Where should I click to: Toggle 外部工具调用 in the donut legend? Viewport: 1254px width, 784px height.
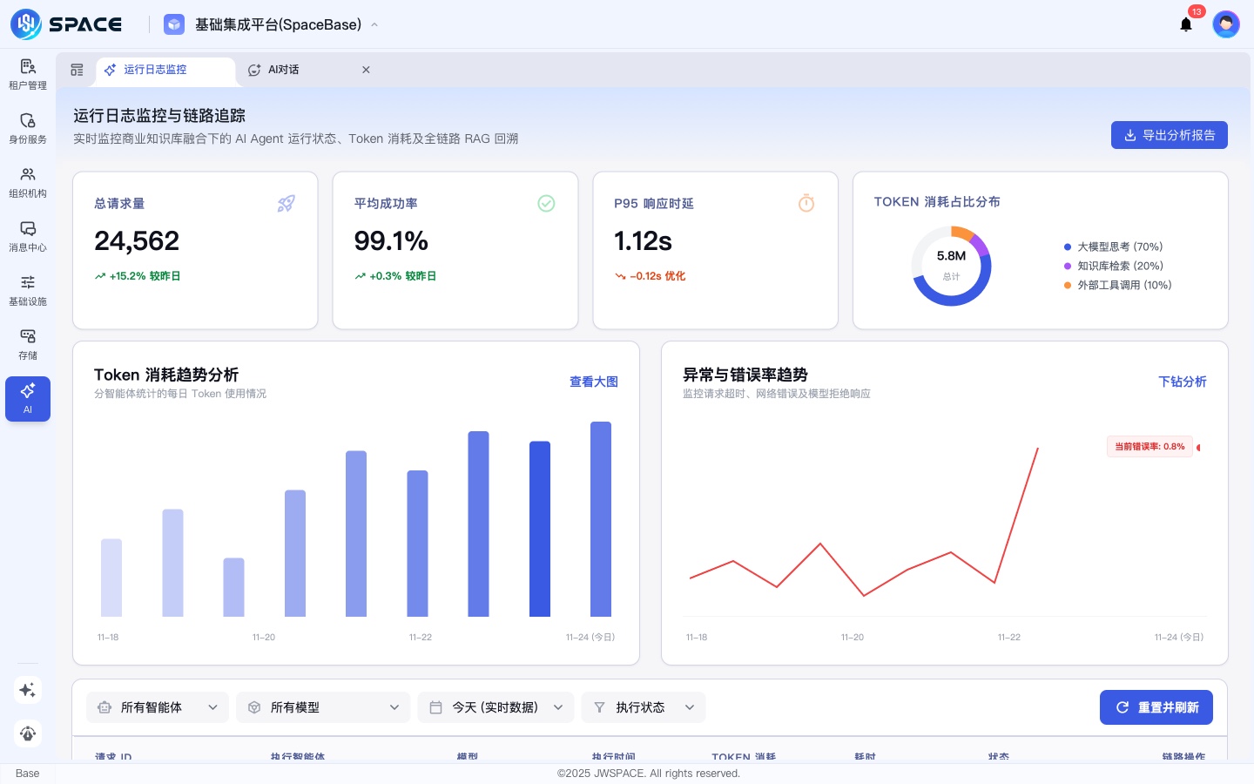(x=1125, y=285)
